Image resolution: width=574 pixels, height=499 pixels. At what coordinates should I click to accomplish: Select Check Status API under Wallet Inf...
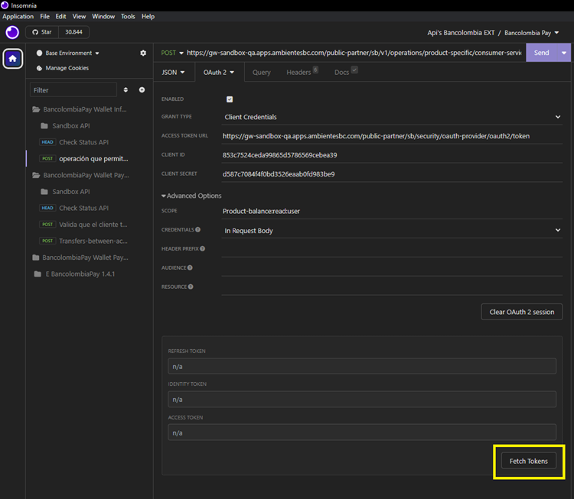click(x=74, y=142)
